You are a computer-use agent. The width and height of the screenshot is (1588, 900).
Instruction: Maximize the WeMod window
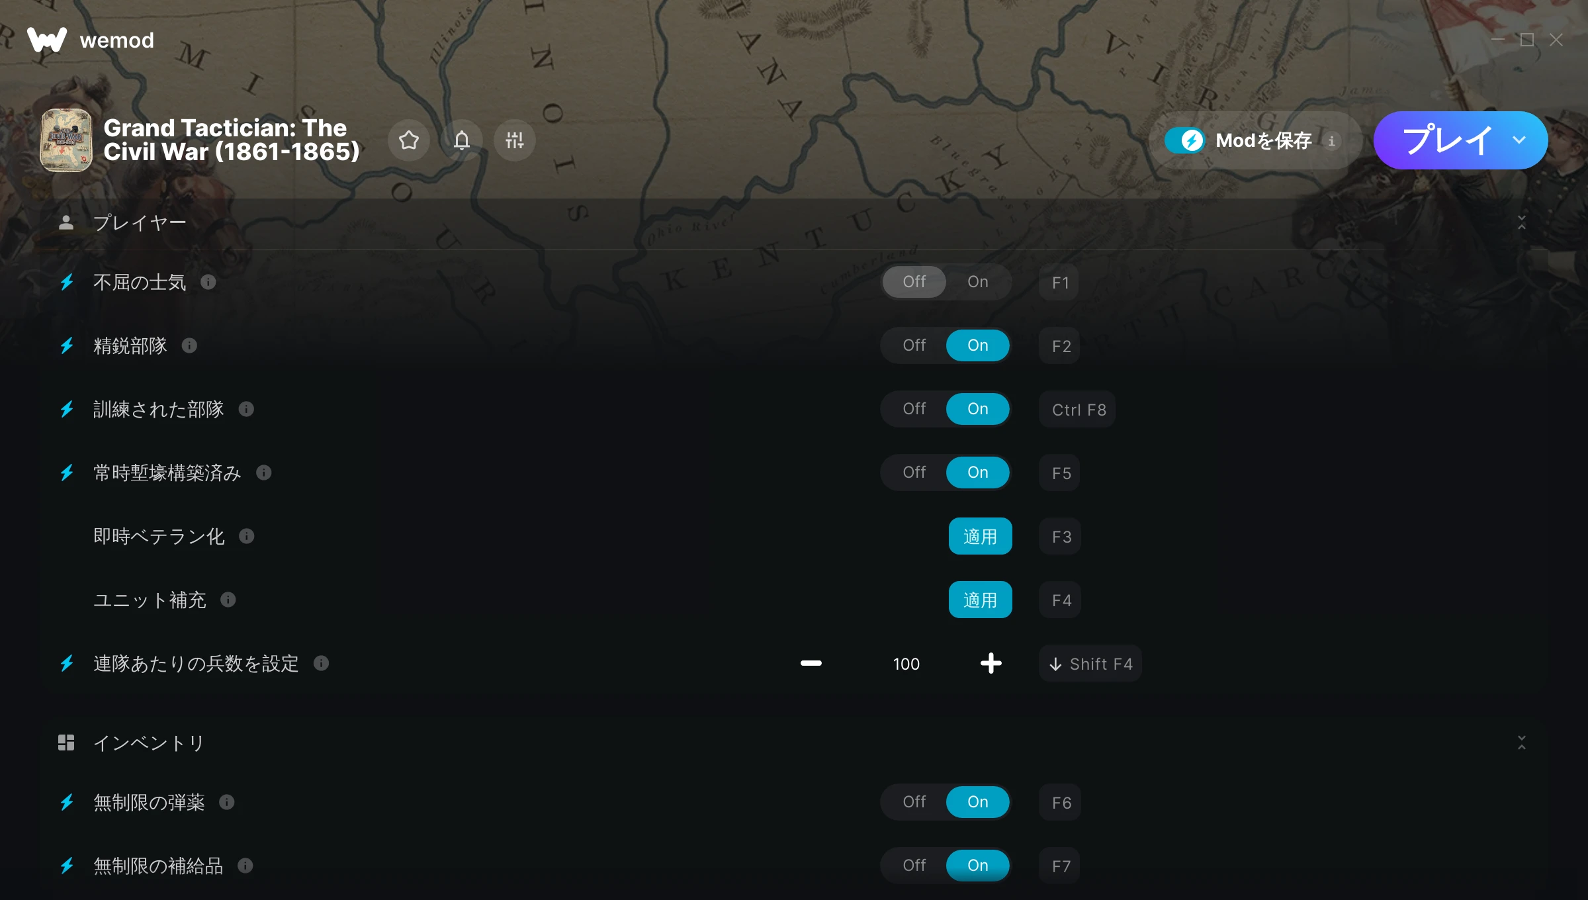coord(1527,40)
